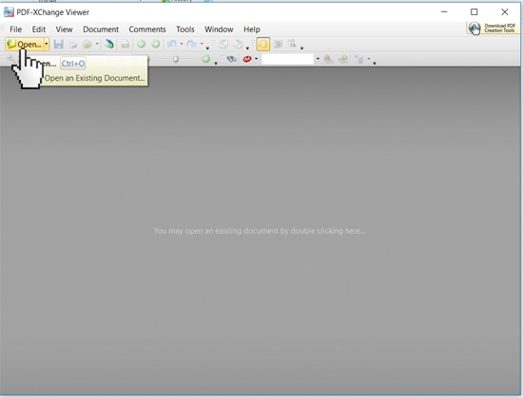Image resolution: width=523 pixels, height=398 pixels.
Task: Go to next view green arrow
Action: [x=155, y=44]
